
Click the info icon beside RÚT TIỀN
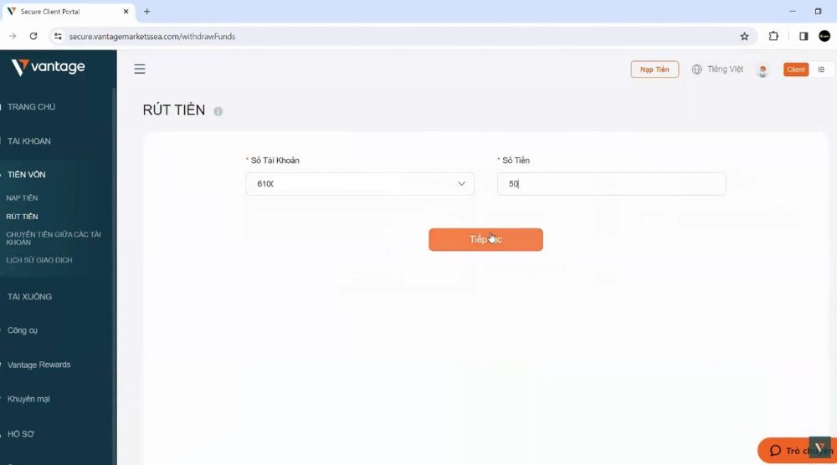(218, 111)
